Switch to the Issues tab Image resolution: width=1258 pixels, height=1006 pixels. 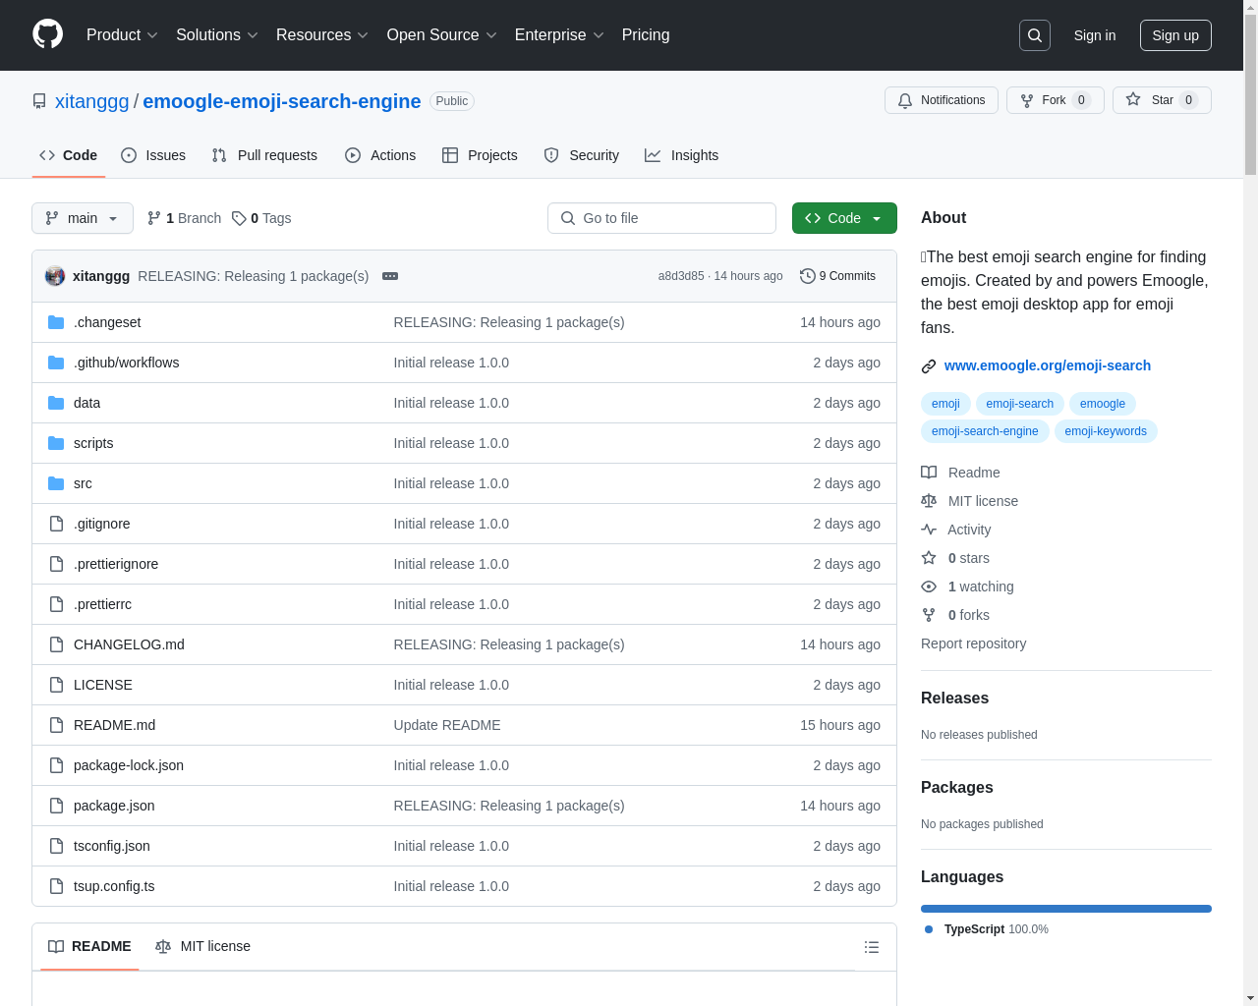153,155
